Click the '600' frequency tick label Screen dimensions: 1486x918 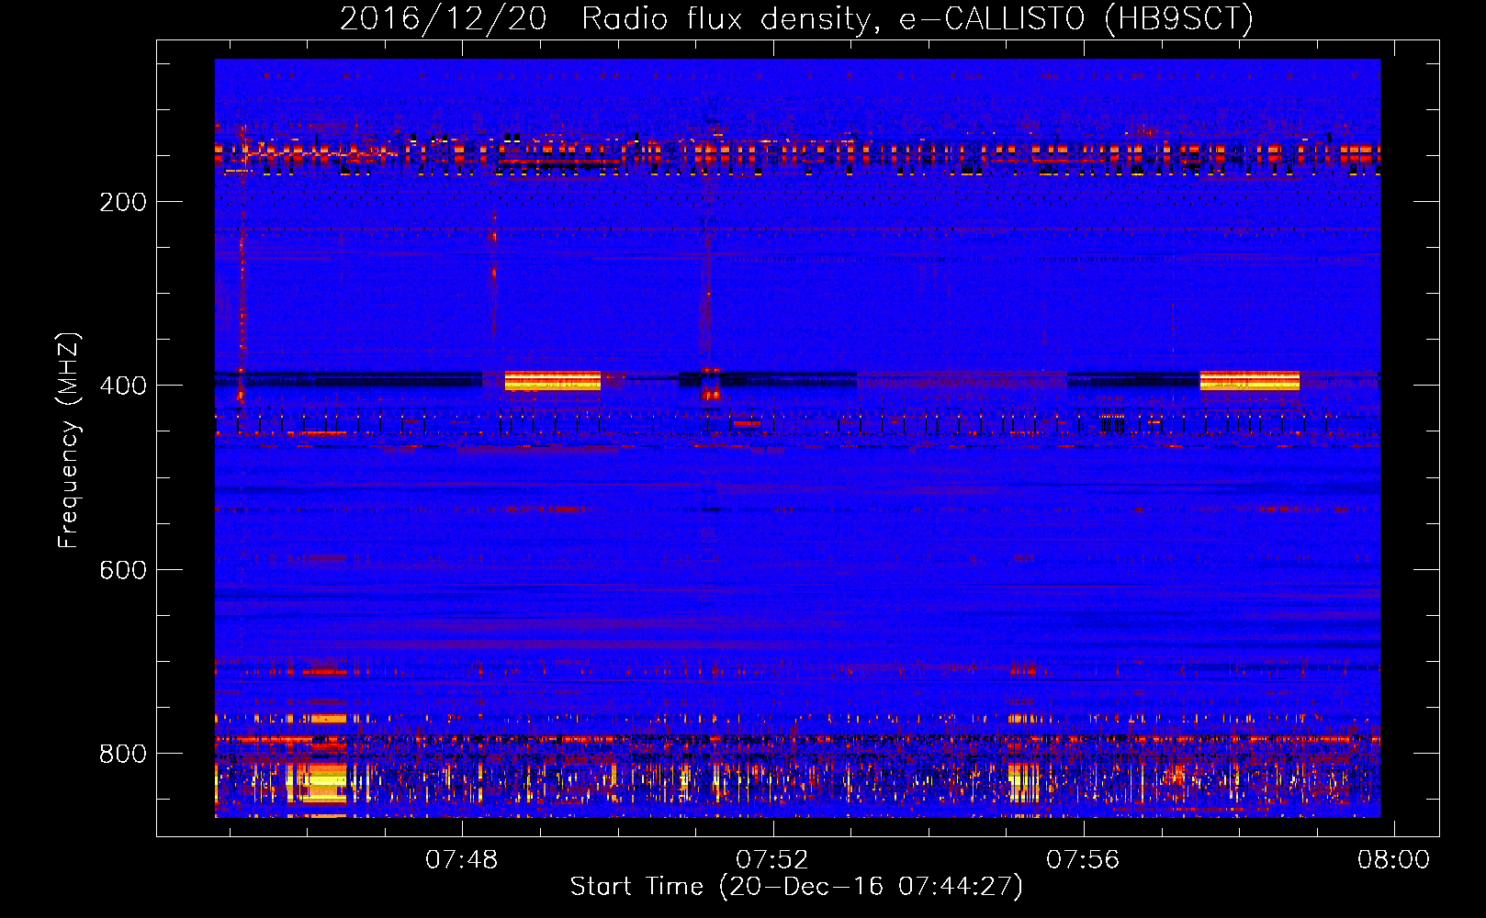click(123, 570)
